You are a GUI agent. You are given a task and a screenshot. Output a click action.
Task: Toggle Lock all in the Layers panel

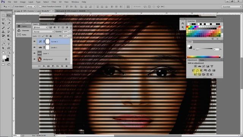[50, 36]
